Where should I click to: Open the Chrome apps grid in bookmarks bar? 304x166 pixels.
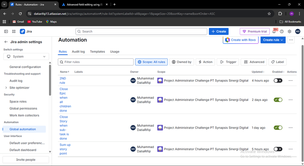tap(4, 22)
